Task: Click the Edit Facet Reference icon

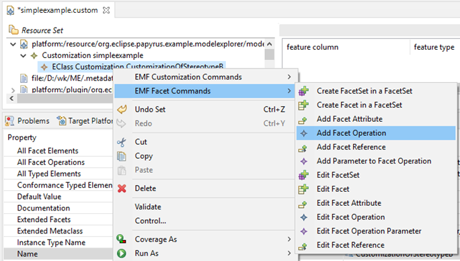Action: coord(303,246)
